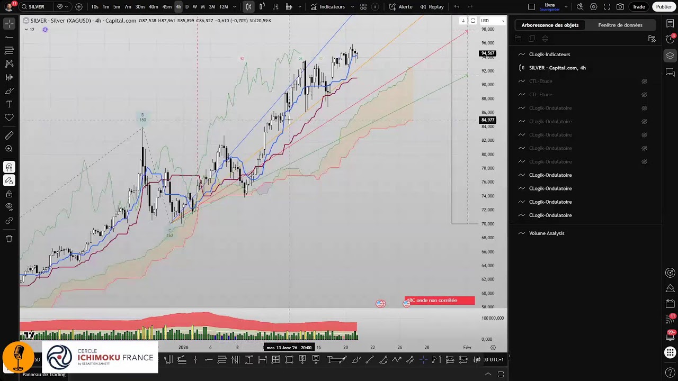Toggle the layout square checkbox beside livre

click(x=532, y=7)
